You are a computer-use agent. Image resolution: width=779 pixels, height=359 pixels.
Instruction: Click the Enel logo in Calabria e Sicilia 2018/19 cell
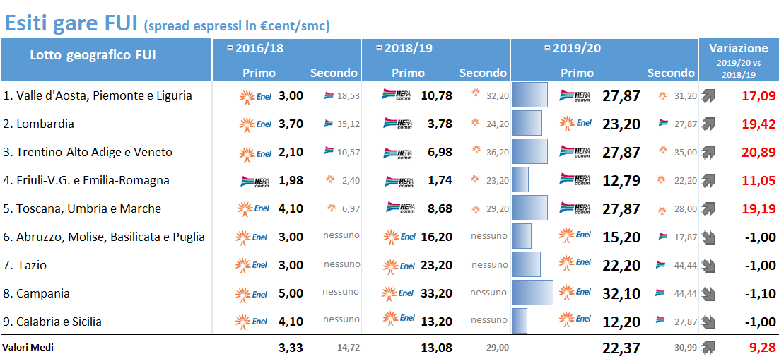pyautogui.click(x=399, y=322)
